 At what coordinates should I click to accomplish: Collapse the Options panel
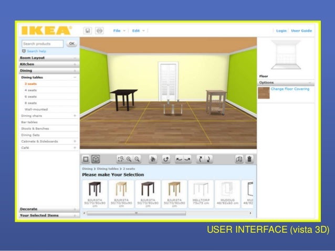pyautogui.click(x=310, y=83)
